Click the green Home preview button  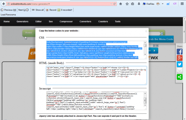click(x=29, y=33)
